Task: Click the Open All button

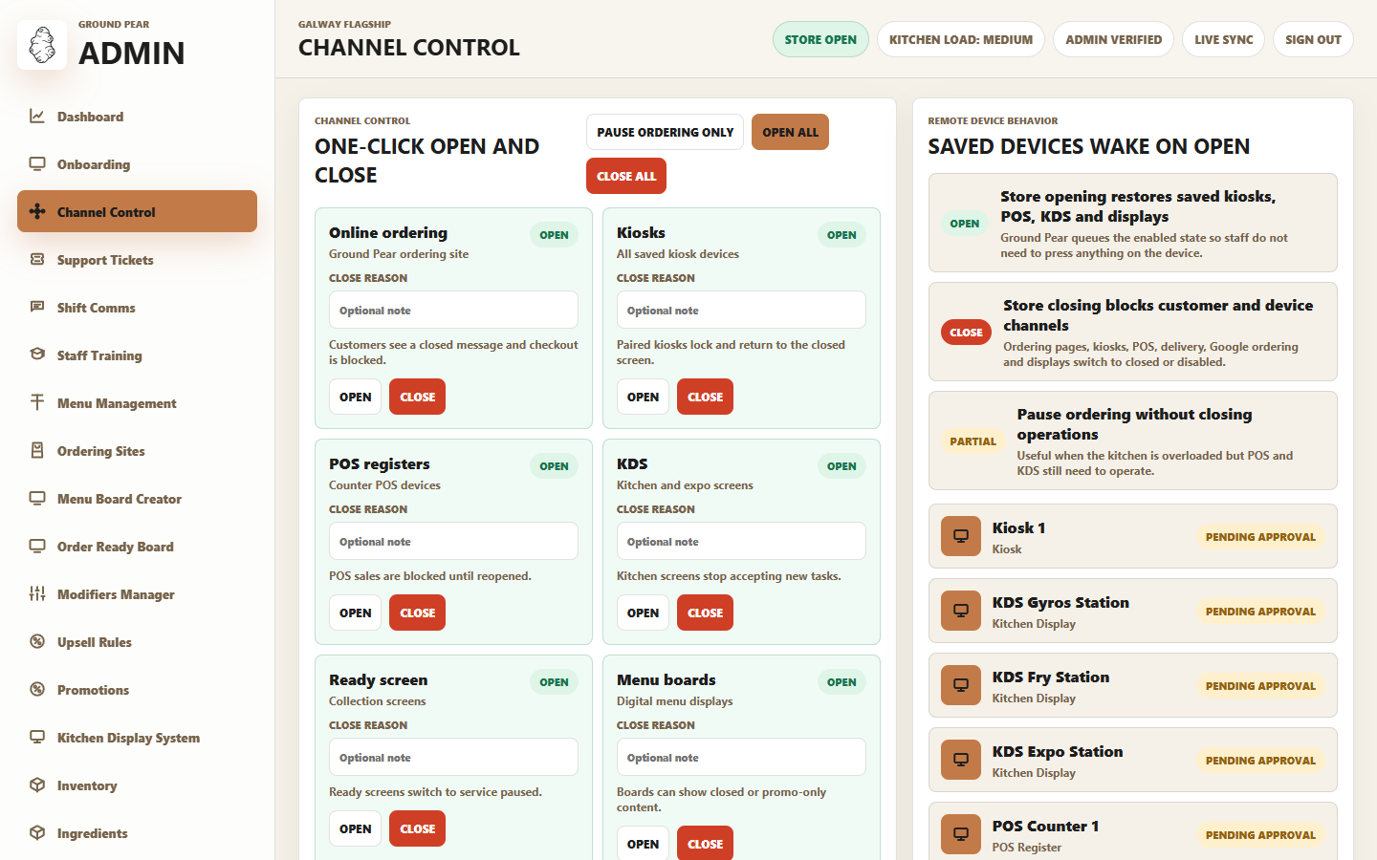Action: pos(790,132)
